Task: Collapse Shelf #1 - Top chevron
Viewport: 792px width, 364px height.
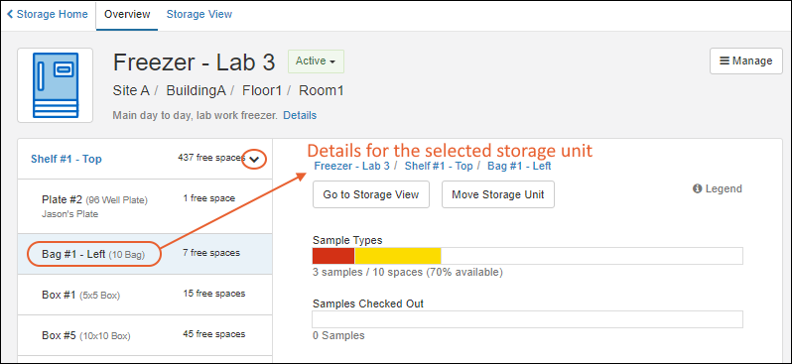Action: [x=254, y=160]
